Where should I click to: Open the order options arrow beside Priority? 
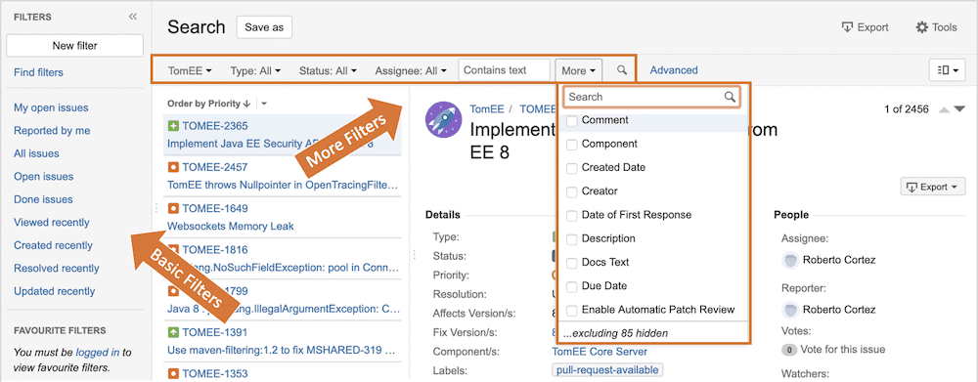point(264,104)
